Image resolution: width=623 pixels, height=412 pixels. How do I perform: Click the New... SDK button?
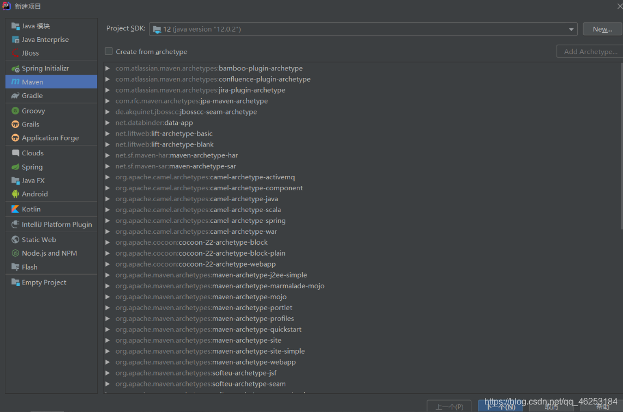pos(602,29)
